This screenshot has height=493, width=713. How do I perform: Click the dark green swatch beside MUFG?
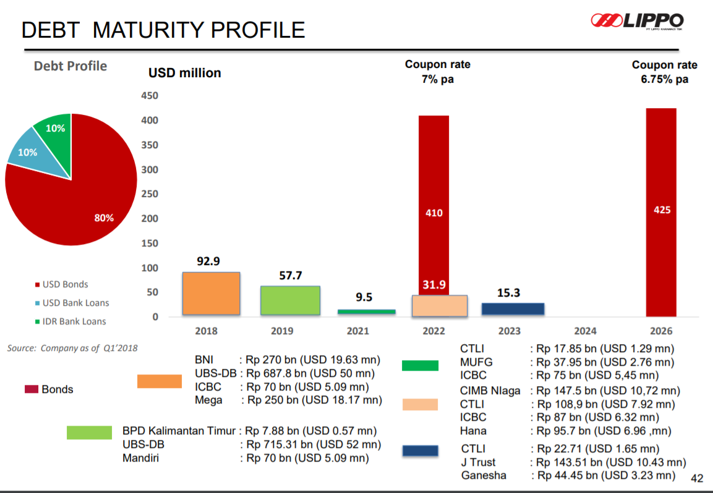(420, 365)
